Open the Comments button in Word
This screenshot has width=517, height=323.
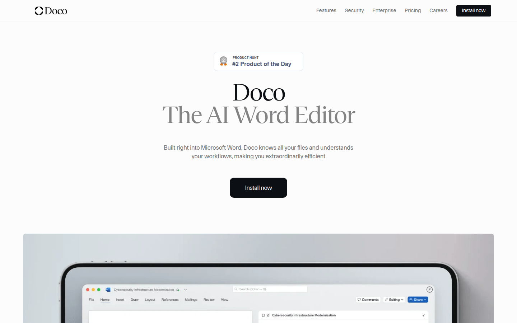click(368, 300)
